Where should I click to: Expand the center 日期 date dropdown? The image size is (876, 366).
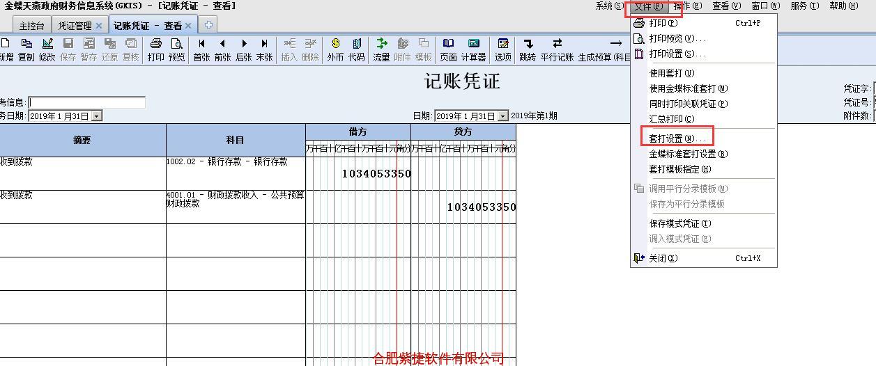[503, 116]
